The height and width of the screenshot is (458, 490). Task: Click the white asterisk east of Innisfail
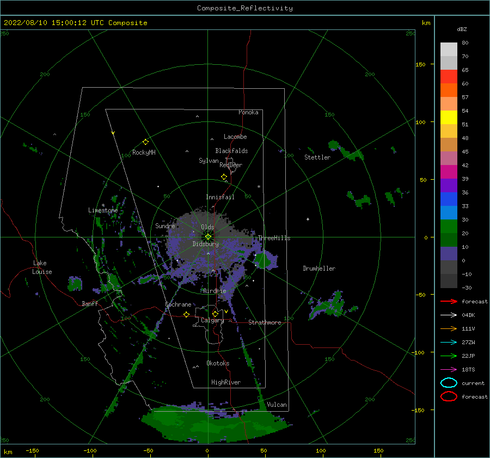coord(259,187)
